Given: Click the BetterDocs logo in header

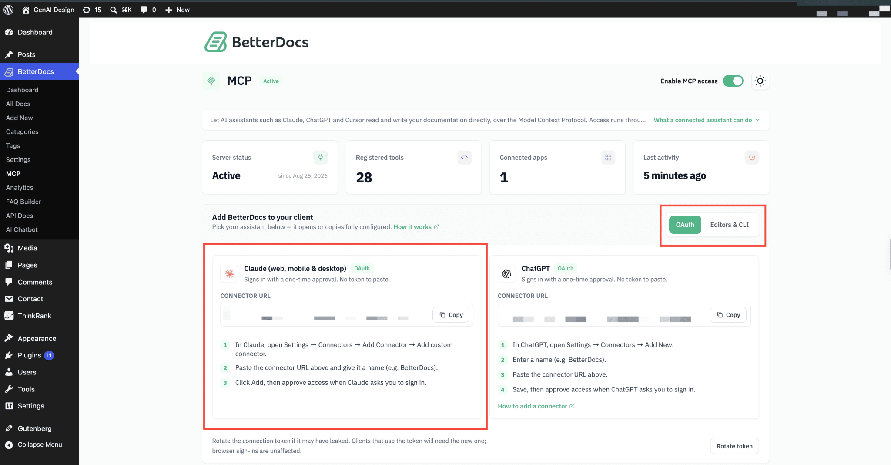Looking at the screenshot, I should [x=256, y=42].
